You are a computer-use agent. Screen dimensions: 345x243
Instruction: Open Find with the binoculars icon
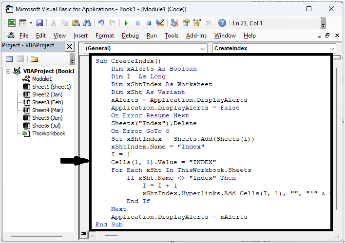pyautogui.click(x=87, y=23)
